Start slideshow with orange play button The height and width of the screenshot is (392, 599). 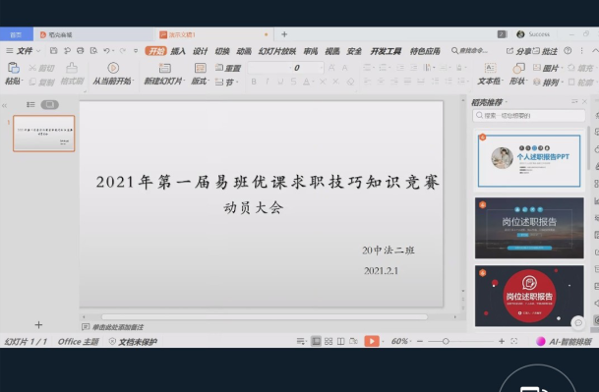(372, 341)
